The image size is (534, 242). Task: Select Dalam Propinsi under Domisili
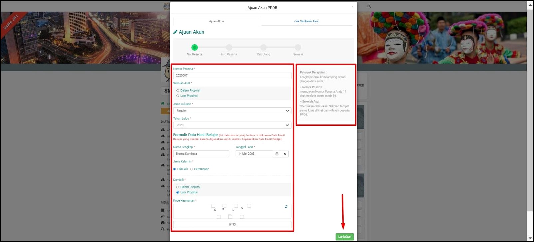pos(178,187)
